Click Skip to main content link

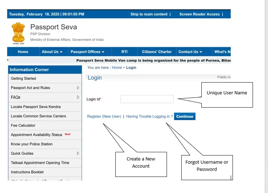coord(149,14)
